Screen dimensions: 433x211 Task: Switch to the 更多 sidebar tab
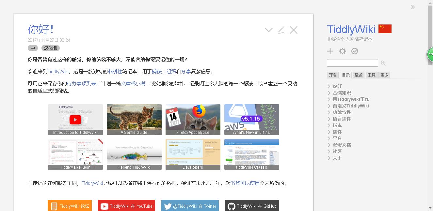click(x=384, y=75)
